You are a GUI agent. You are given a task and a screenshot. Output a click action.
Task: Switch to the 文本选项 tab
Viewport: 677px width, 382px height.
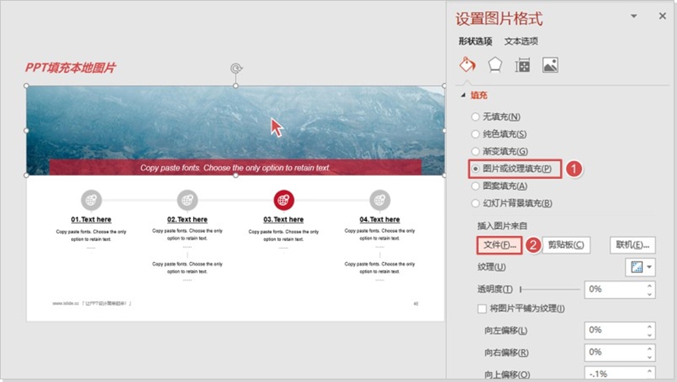pyautogui.click(x=521, y=41)
